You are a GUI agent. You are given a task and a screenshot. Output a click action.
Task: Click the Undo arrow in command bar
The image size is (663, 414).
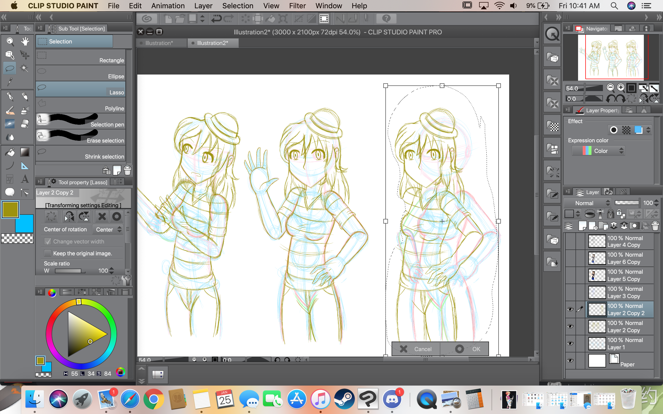[x=217, y=19]
